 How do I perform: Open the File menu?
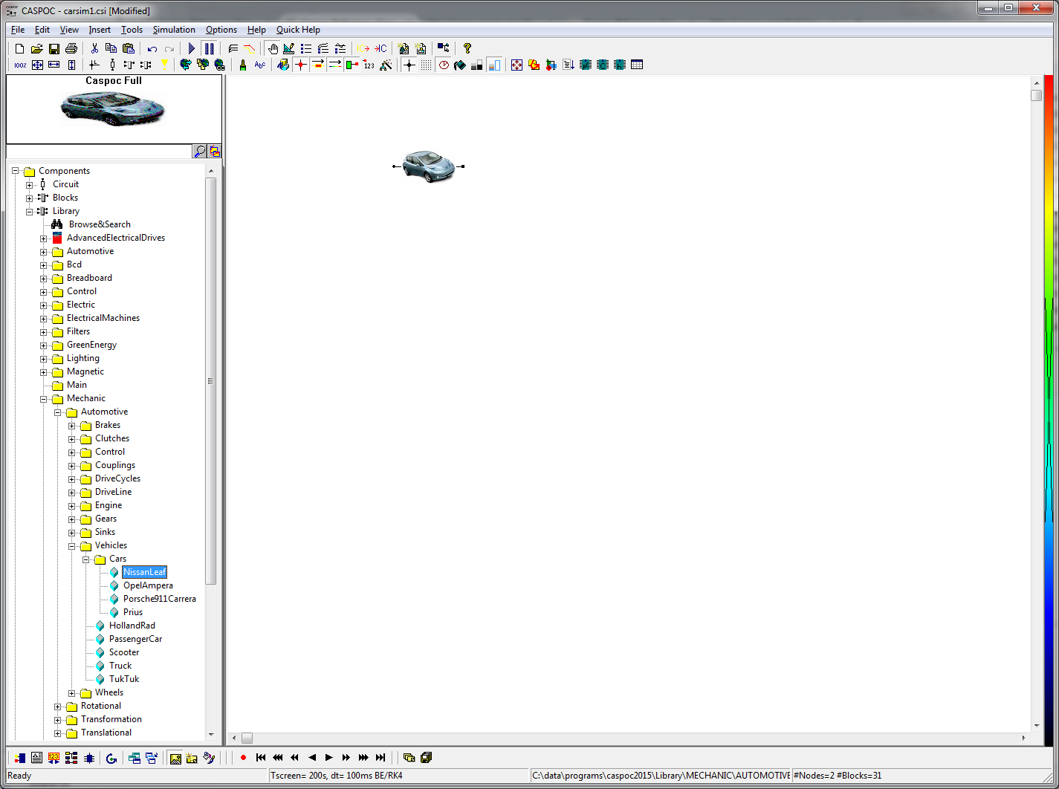pos(18,30)
